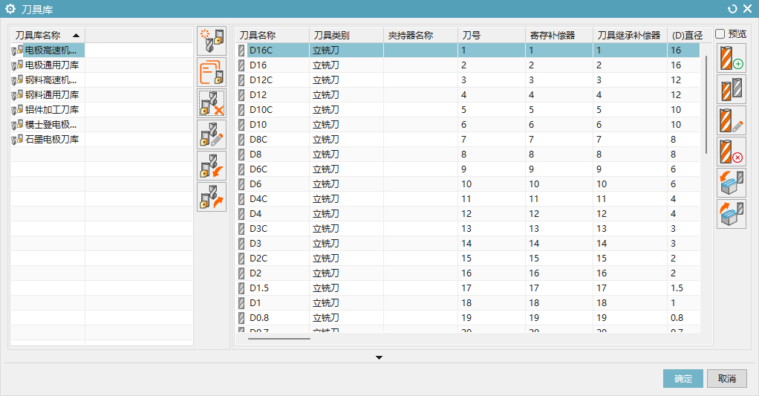Select the 钢料通用刀库 library

pos(48,95)
